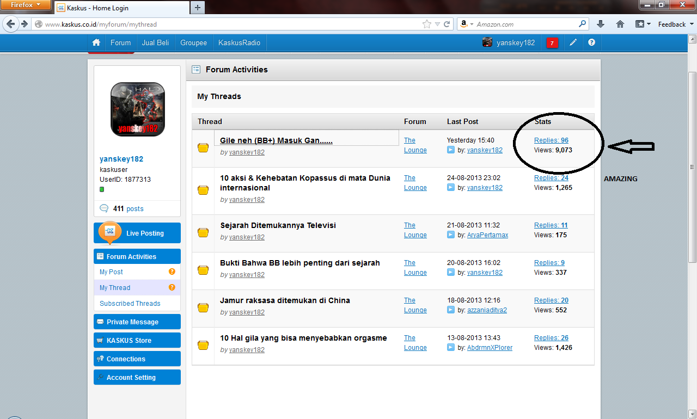Viewport: 697px width, 419px height.
Task: Click the browser Forward arrow button
Action: (24, 24)
